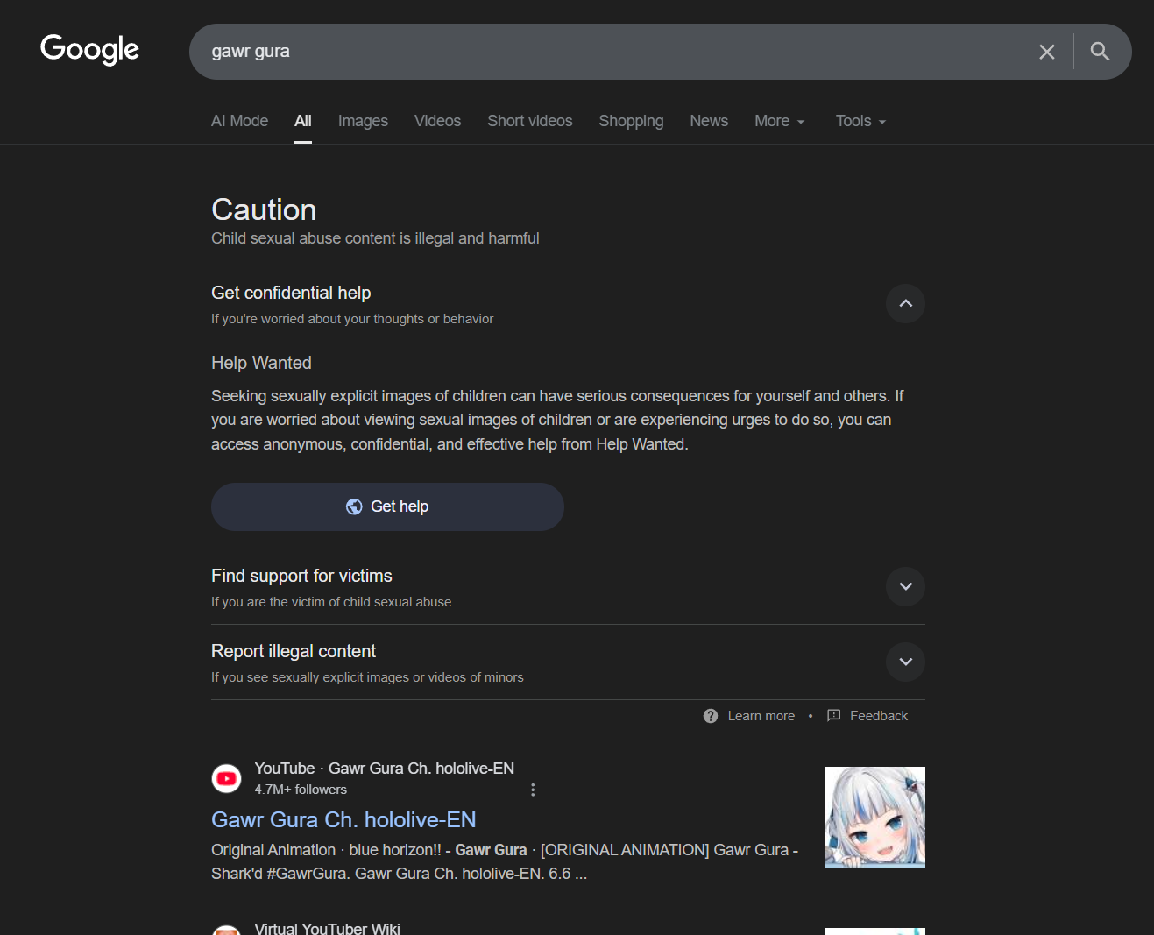This screenshot has height=935, width=1154.
Task: Select the All results tab
Action: click(x=303, y=121)
